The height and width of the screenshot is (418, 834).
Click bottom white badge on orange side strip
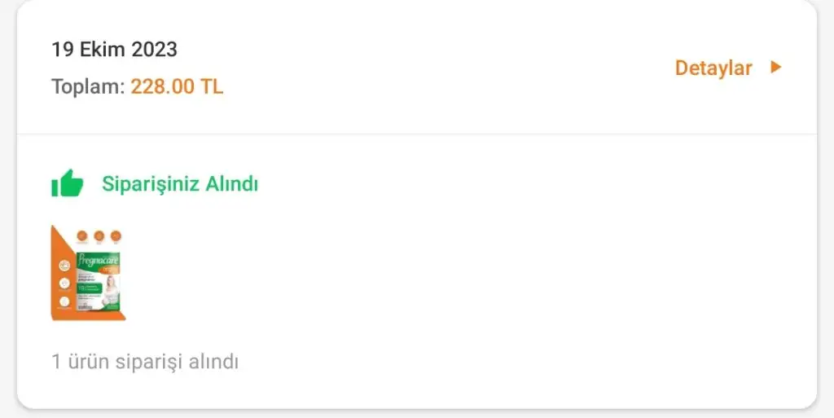click(x=64, y=301)
